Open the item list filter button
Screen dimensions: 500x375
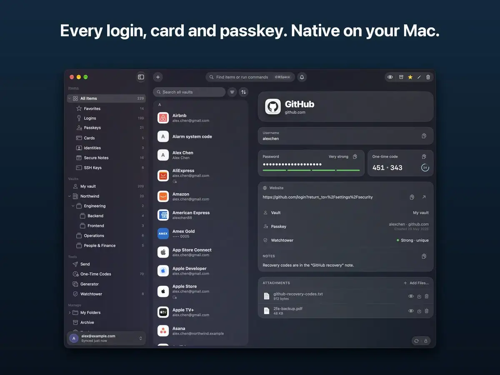pos(232,92)
